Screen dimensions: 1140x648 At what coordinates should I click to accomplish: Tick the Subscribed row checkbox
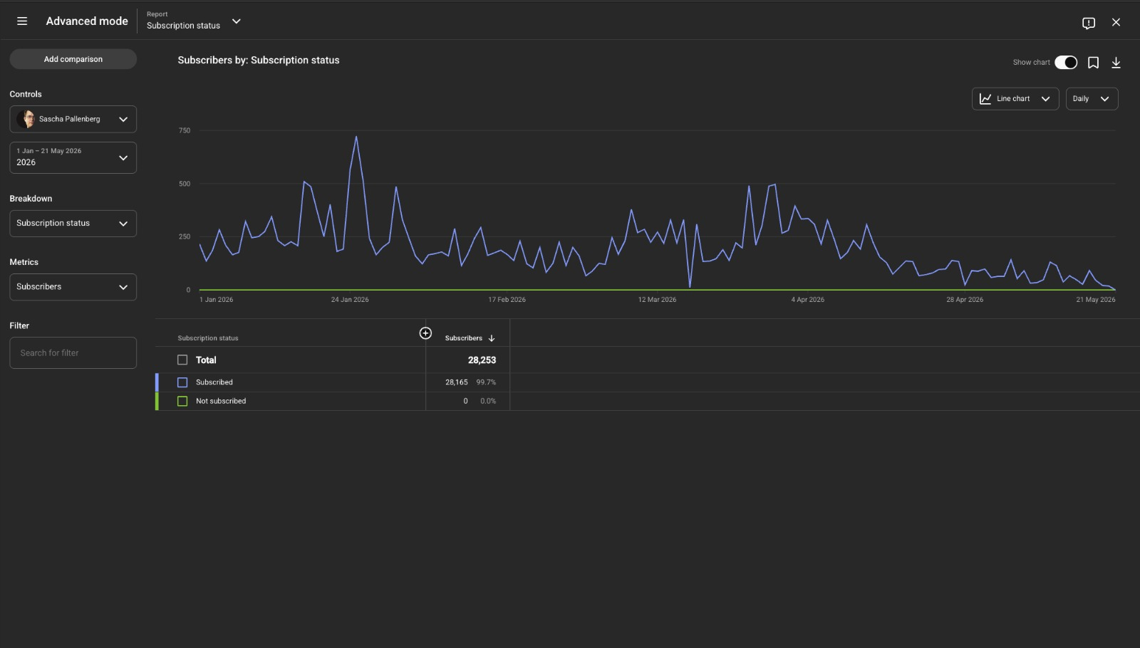coord(182,382)
